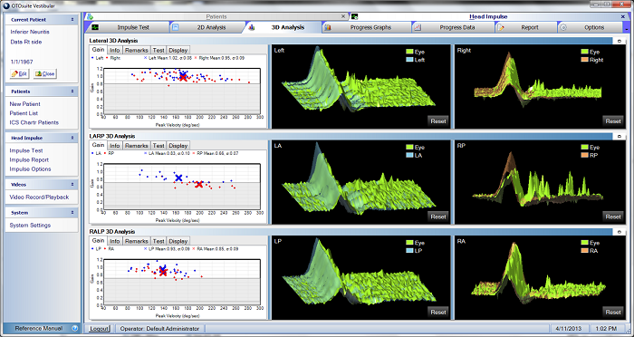Image resolution: width=634 pixels, height=337 pixels.
Task: Click the Impulse Test tab icon
Action: (95, 27)
